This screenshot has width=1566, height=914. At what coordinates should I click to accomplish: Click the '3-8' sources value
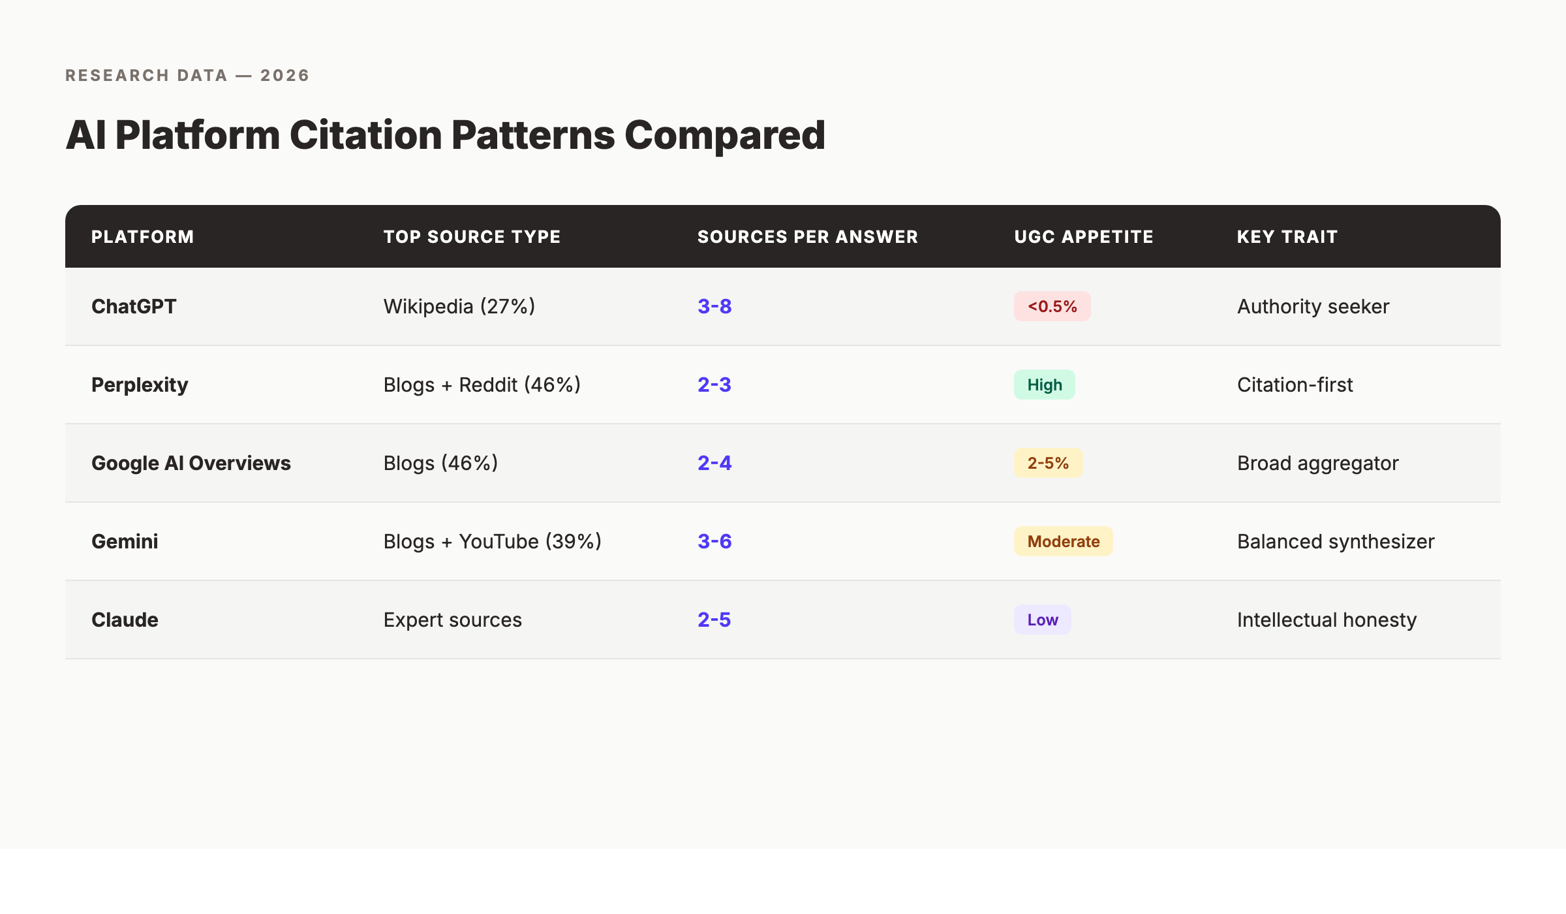[714, 306]
